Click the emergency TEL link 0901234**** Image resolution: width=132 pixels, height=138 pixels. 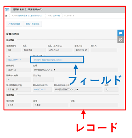pos(41,89)
